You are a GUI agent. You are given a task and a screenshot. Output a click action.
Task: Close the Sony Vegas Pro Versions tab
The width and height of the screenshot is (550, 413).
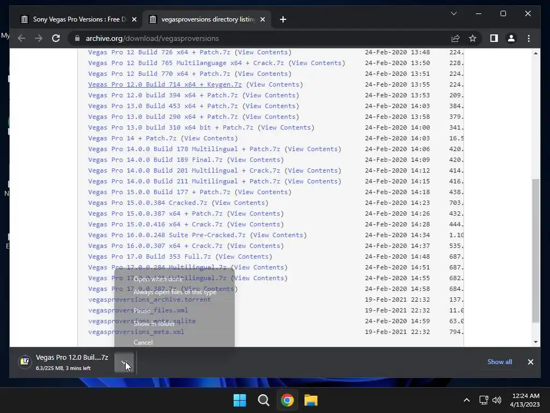(134, 19)
